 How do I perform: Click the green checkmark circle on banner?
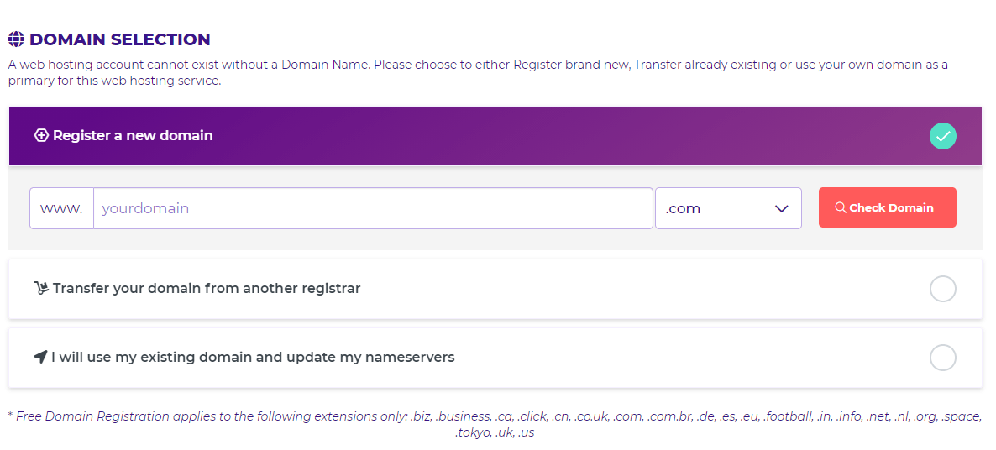click(x=942, y=136)
